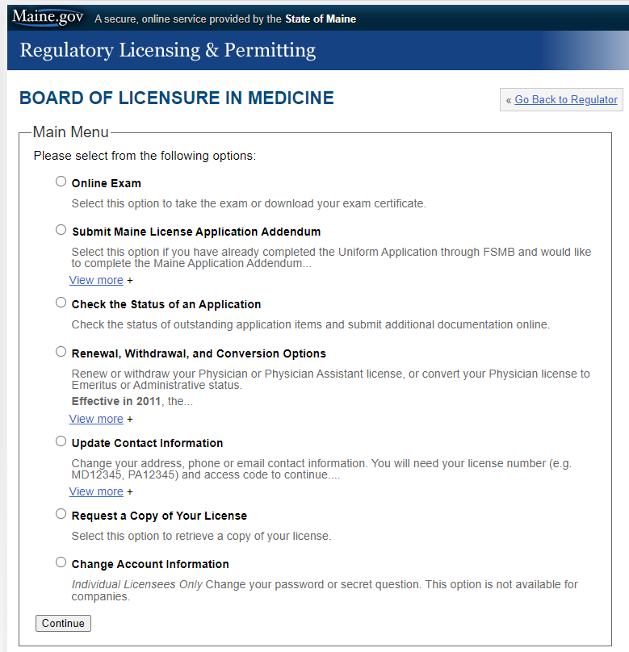Open View more under Renewal, Withdrawal options
Image resolution: width=629 pixels, height=652 pixels.
(x=96, y=419)
